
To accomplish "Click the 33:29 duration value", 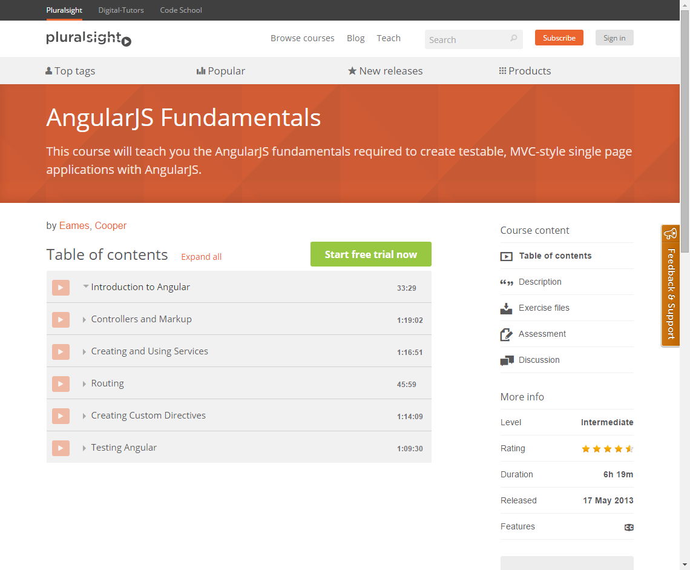I will (x=407, y=288).
